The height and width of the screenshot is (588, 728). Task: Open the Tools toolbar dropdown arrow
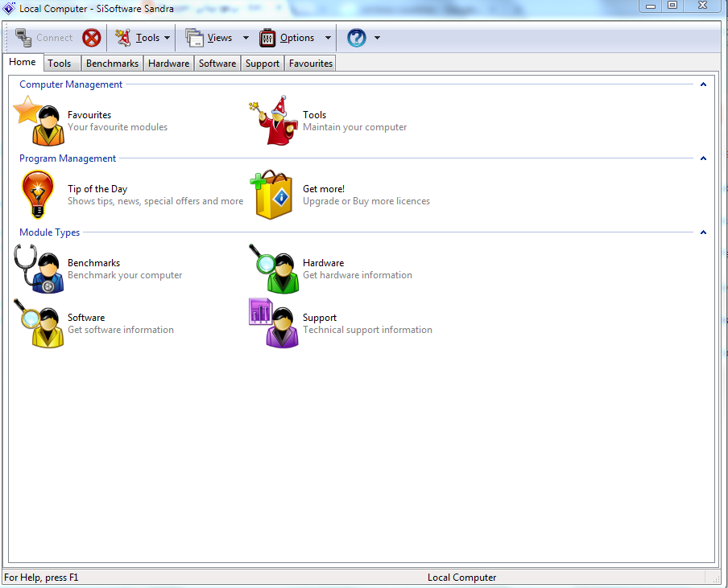pos(168,38)
